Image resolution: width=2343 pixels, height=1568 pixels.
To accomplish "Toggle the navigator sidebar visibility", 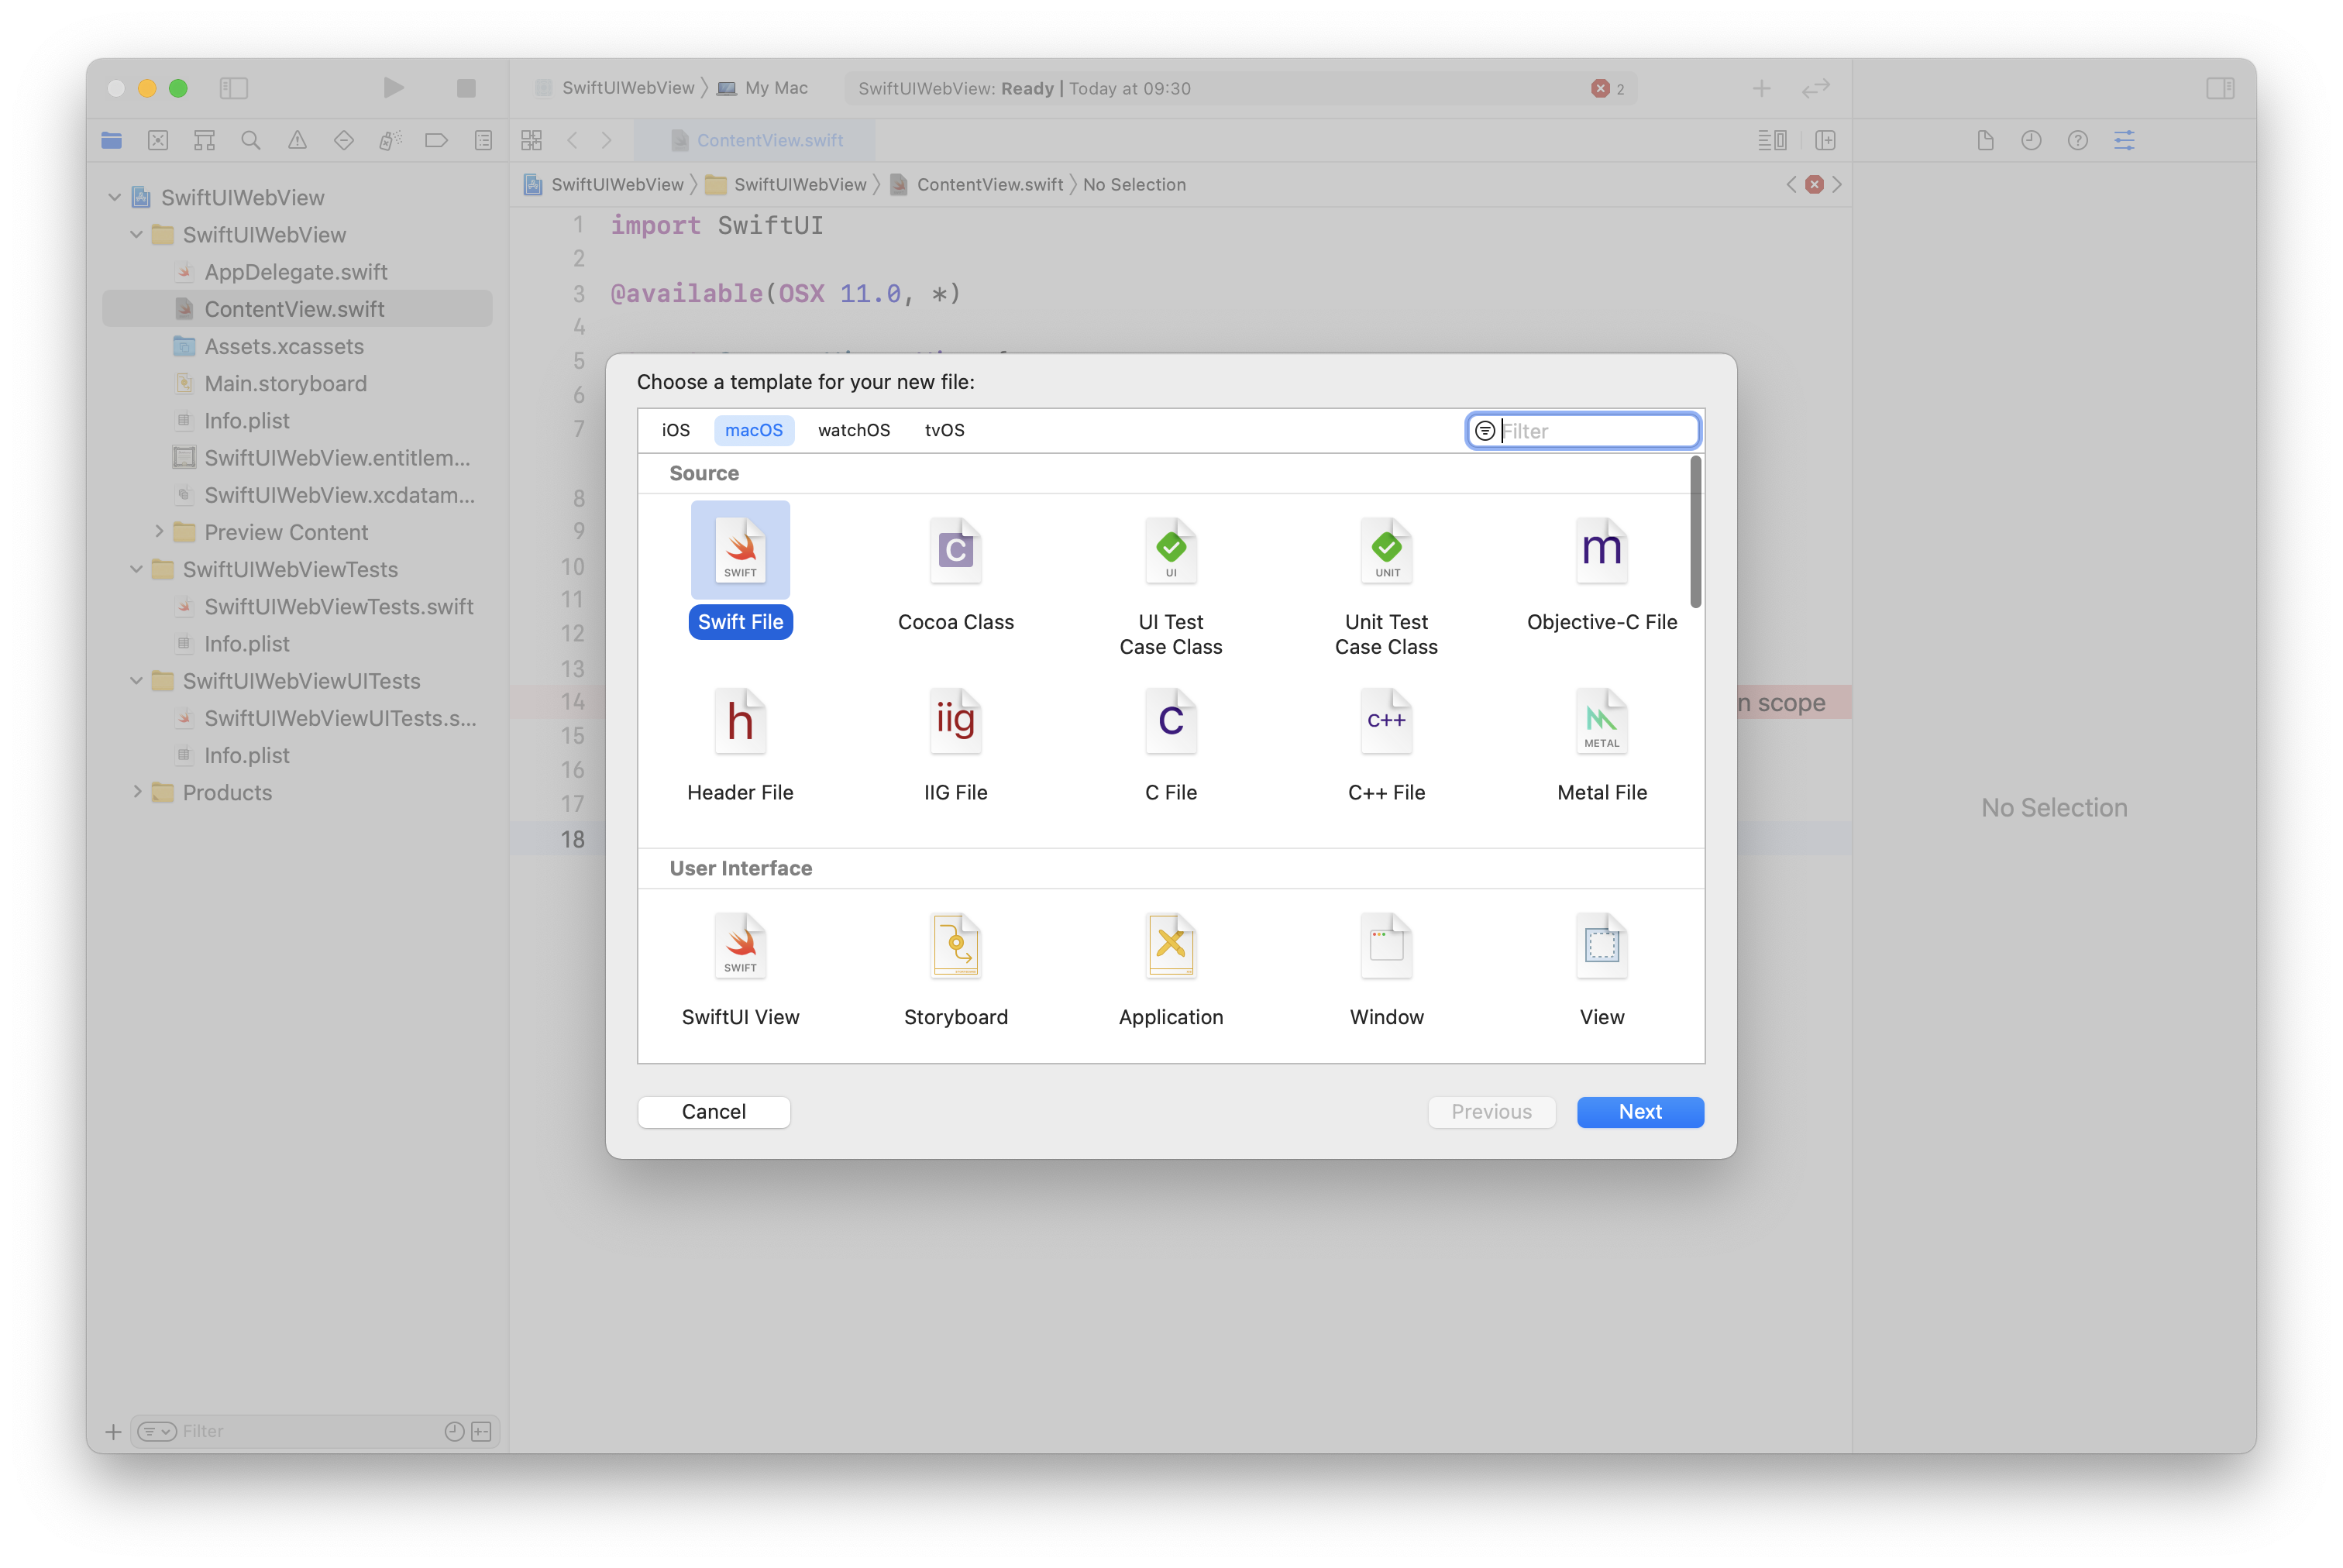I will click(234, 88).
